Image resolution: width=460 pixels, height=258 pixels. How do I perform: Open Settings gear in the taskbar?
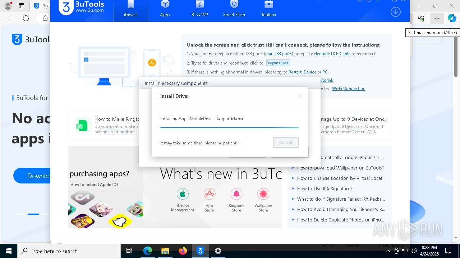click(218, 251)
